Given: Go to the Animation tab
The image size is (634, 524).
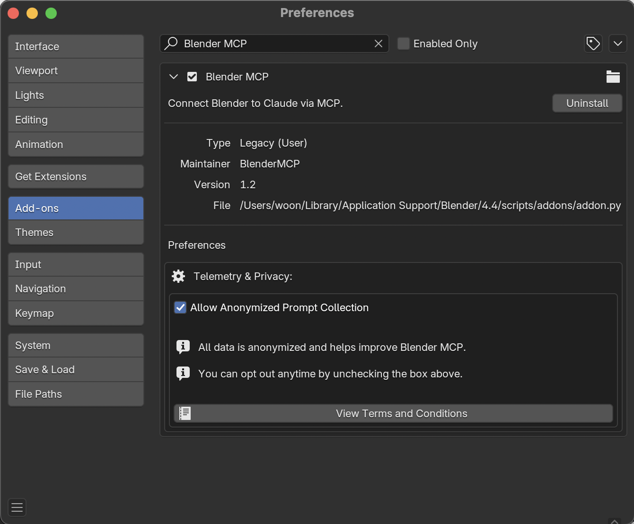Looking at the screenshot, I should 76,144.
